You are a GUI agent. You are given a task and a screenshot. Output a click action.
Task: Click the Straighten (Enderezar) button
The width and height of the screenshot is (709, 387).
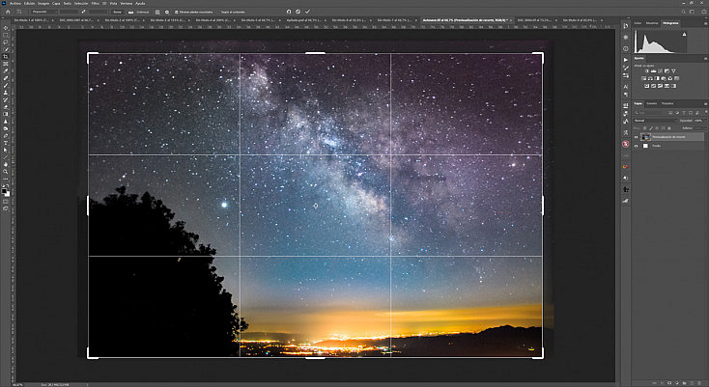tap(139, 12)
